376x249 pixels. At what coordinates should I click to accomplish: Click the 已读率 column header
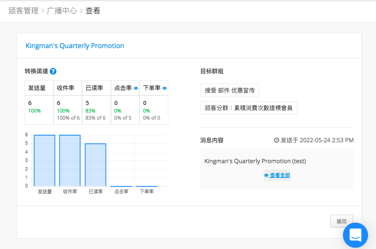coord(96,88)
